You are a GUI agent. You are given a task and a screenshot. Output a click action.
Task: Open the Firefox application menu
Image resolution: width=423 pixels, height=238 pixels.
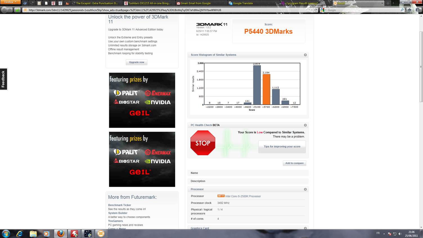10,2
